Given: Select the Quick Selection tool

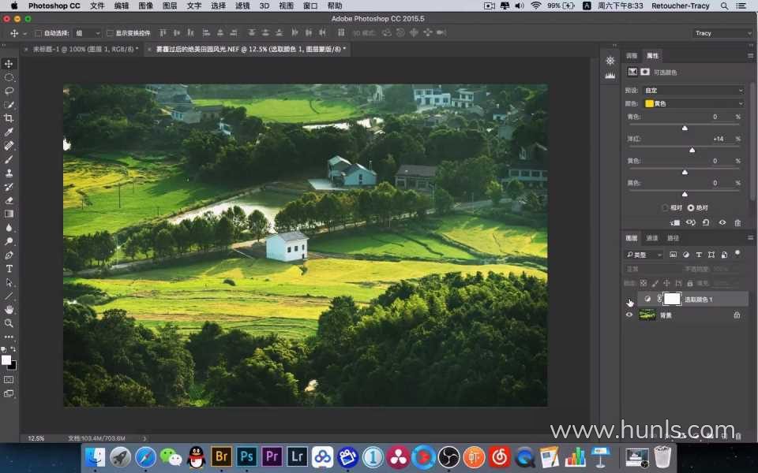Looking at the screenshot, I should 9,105.
